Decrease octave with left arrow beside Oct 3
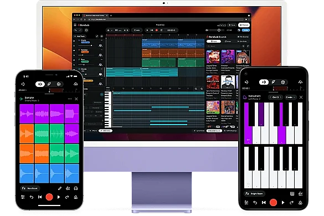The image size is (324, 216). click(270, 97)
